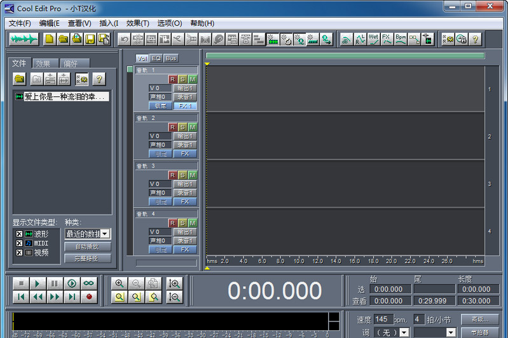Zoom in vertically icon

point(174,283)
